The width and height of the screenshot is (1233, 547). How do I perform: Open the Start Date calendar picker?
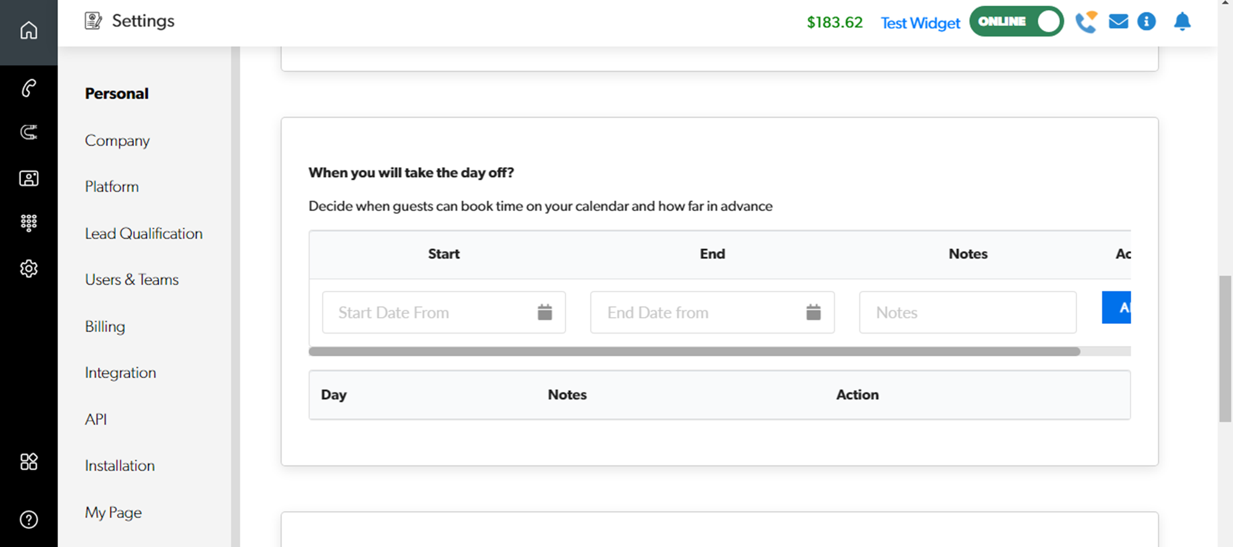544,313
